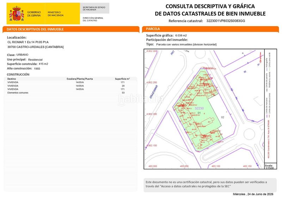
Task: Click the "Superficie construida:" label
Action: [x=22, y=64]
